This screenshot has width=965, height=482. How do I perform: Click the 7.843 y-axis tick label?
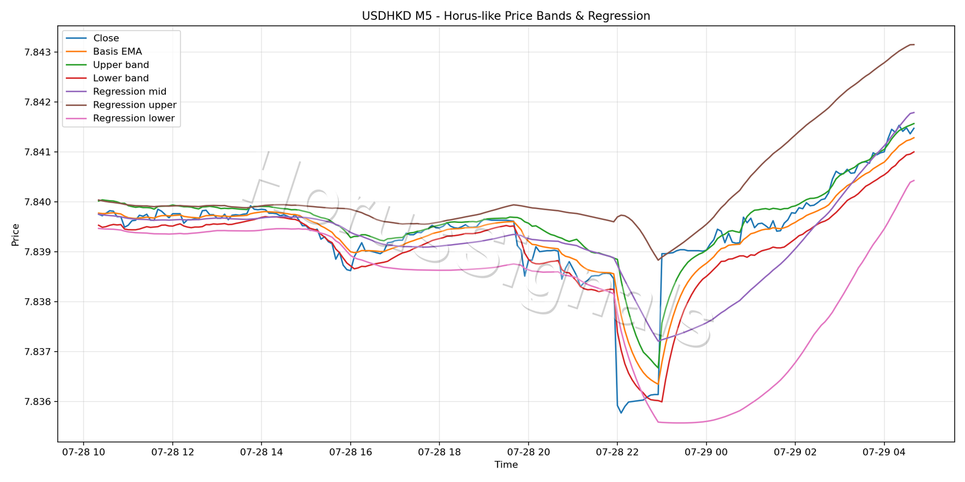(x=37, y=52)
